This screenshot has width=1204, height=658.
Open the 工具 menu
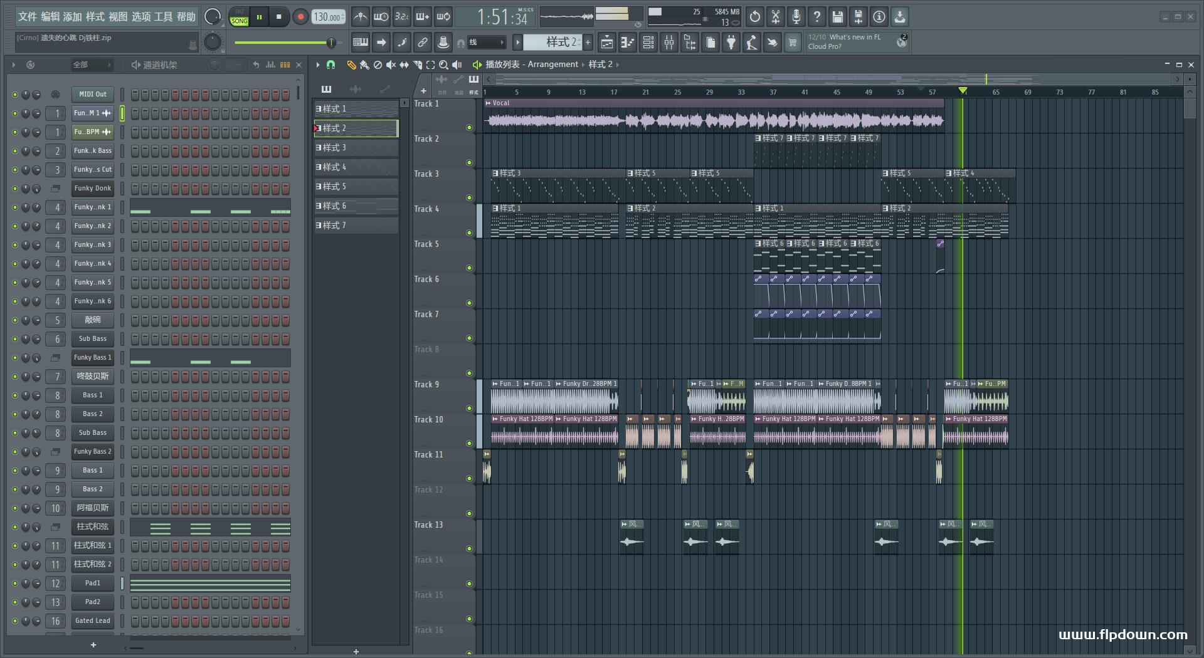click(x=163, y=17)
